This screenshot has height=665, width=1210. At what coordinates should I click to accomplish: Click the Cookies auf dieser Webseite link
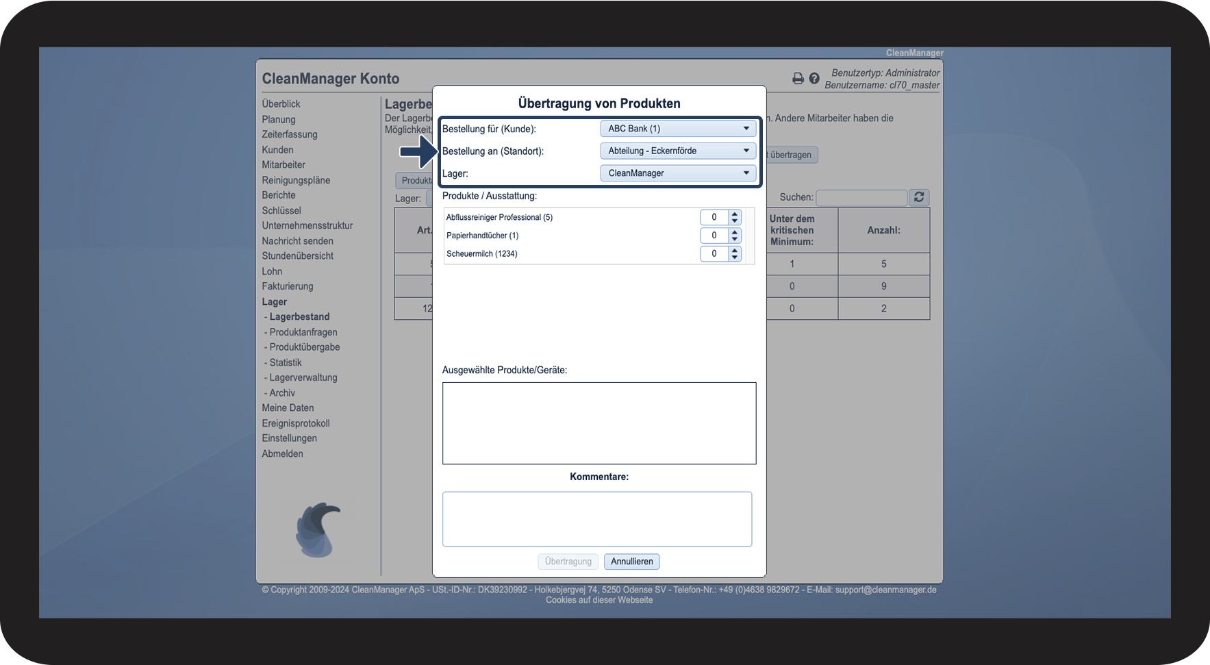599,601
